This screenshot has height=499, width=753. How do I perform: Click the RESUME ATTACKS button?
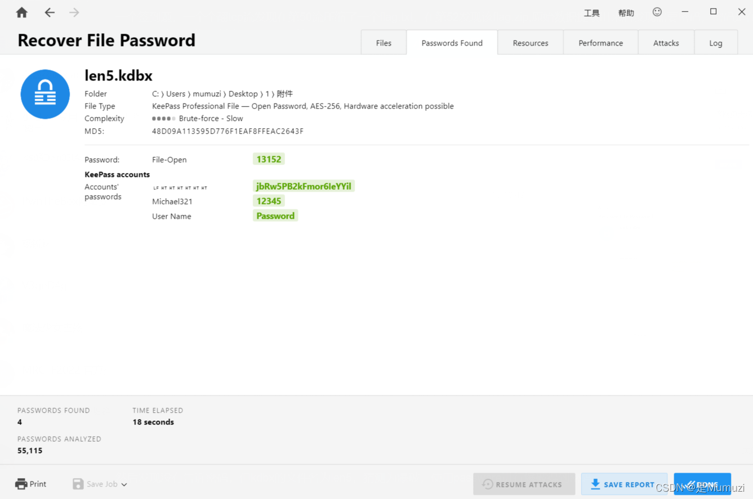click(524, 484)
